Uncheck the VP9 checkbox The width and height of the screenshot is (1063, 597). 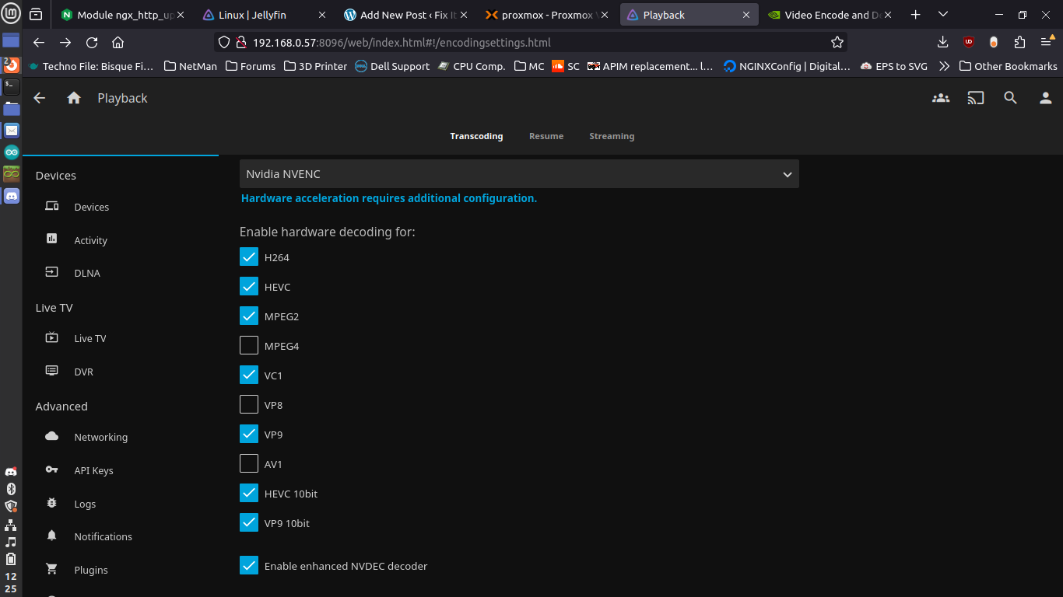[x=249, y=434]
